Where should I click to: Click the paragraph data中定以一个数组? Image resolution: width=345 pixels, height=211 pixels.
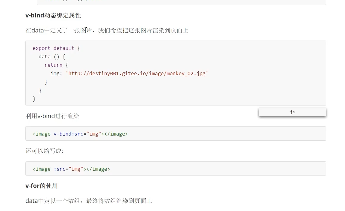(x=89, y=201)
